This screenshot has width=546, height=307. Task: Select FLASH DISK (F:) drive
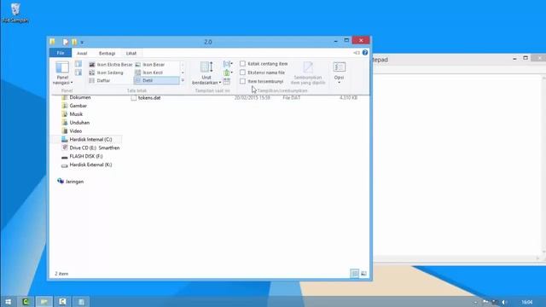(x=82, y=156)
